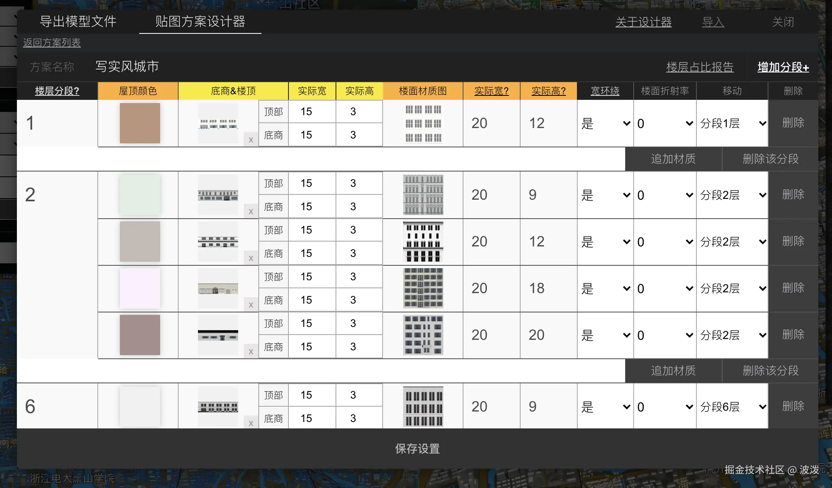The width and height of the screenshot is (832, 488).
Task: Remove storefront image with x in segment 1
Action: click(x=251, y=140)
